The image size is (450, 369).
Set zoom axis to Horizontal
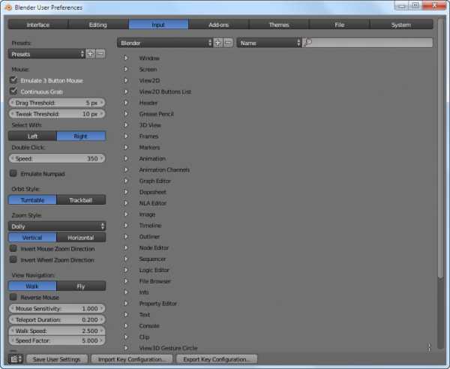(x=81, y=238)
